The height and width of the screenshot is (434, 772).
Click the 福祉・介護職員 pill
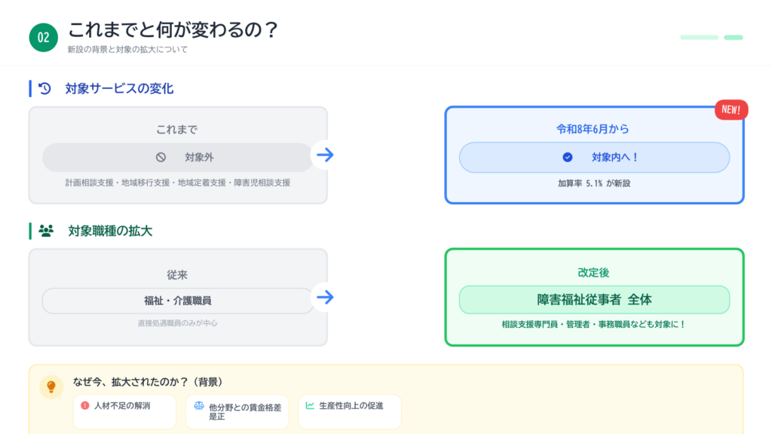click(177, 301)
